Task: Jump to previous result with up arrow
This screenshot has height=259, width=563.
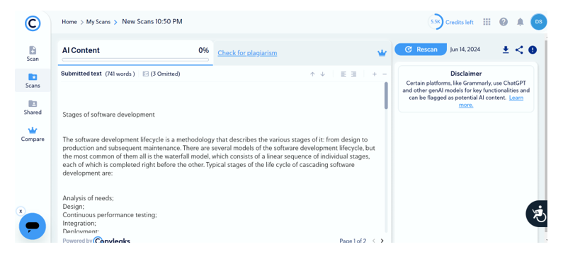Action: [312, 74]
